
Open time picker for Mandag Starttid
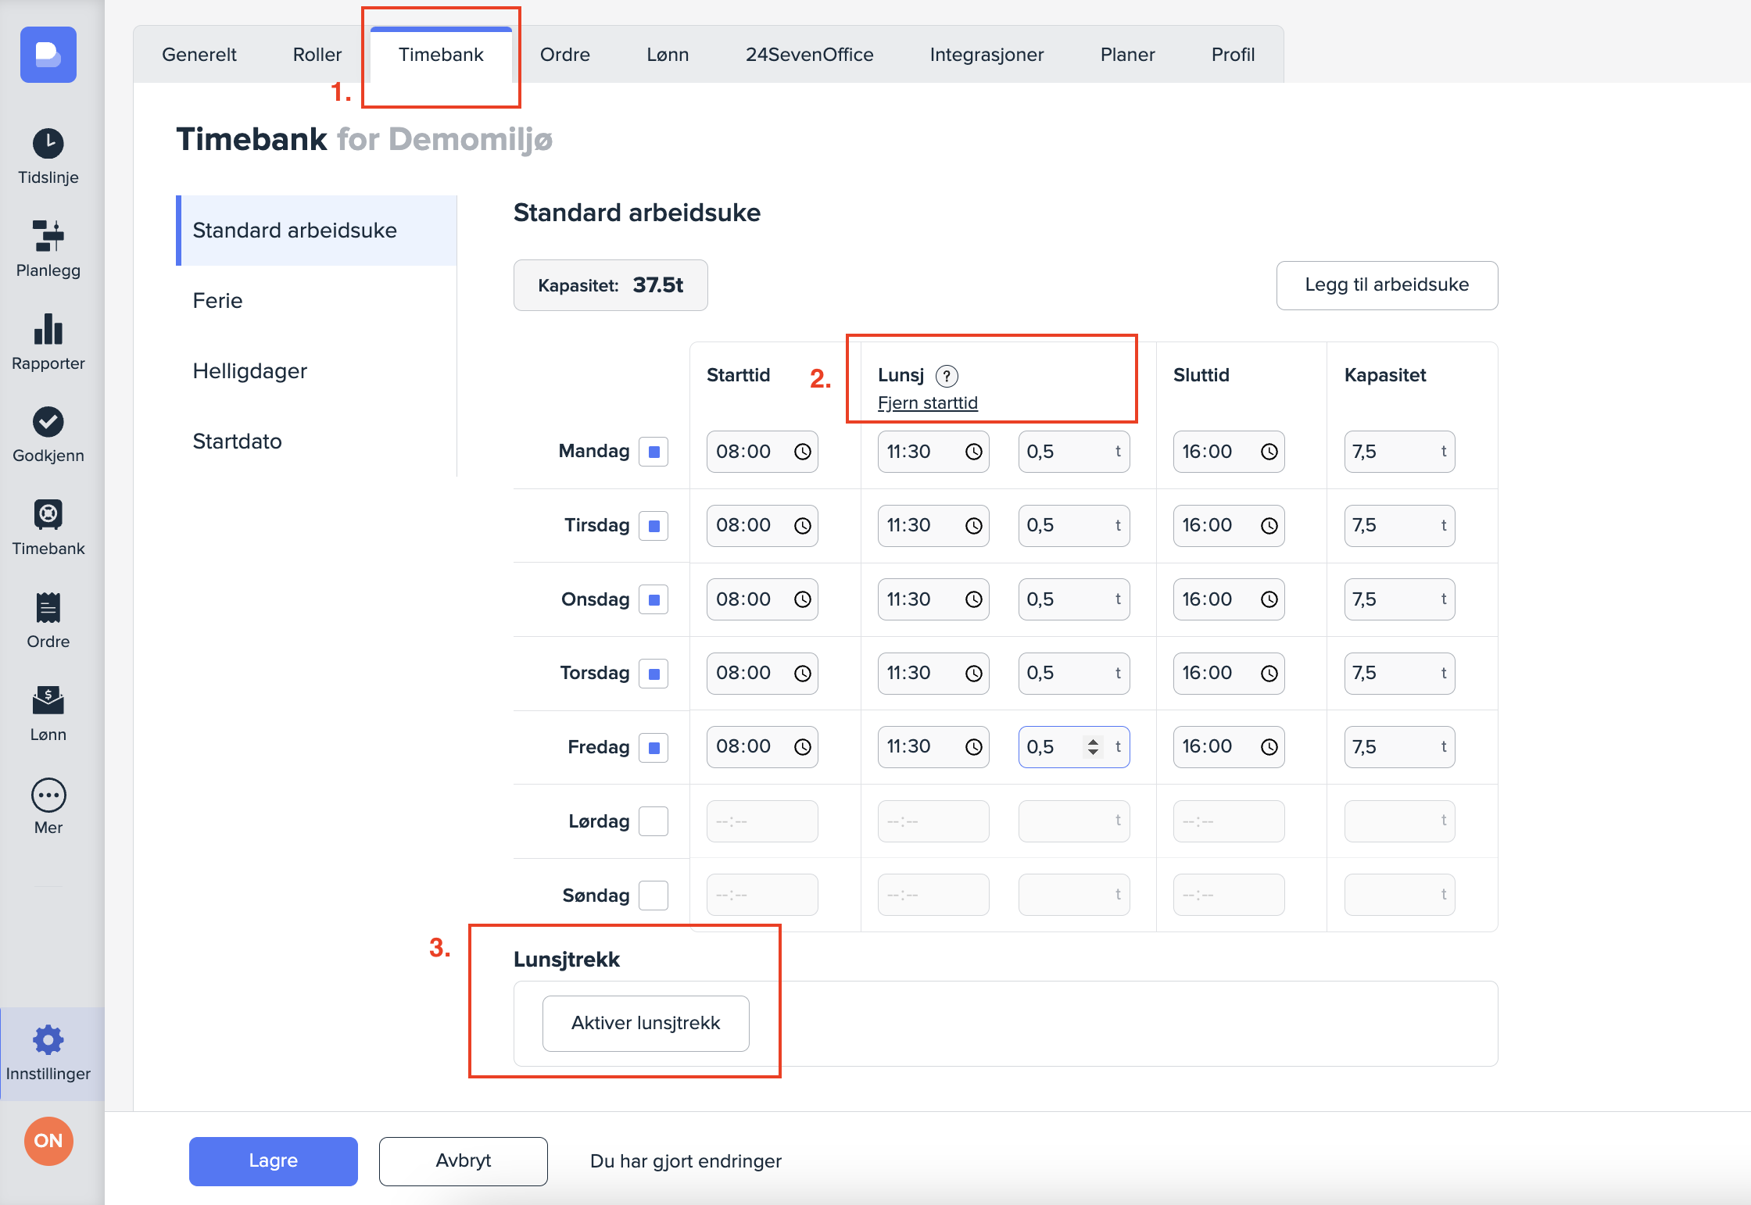tap(803, 452)
